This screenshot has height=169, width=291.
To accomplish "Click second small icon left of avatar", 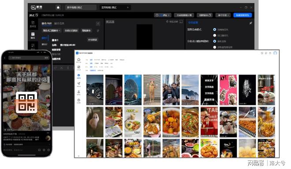I will point(266,53).
